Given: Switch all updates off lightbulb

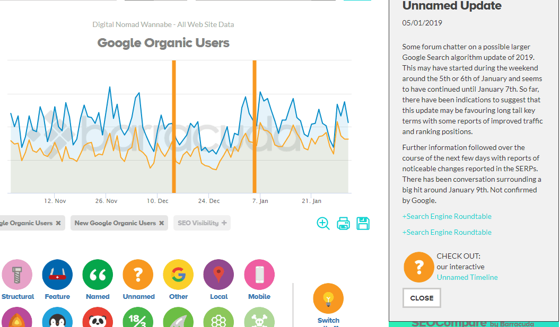Looking at the screenshot, I should coord(328,298).
